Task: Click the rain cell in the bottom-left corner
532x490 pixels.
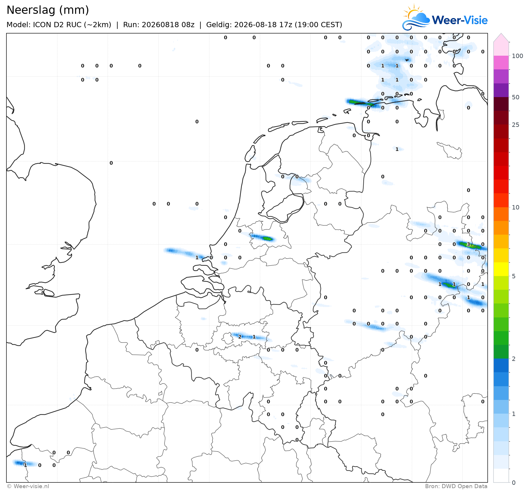Action: 23,463
